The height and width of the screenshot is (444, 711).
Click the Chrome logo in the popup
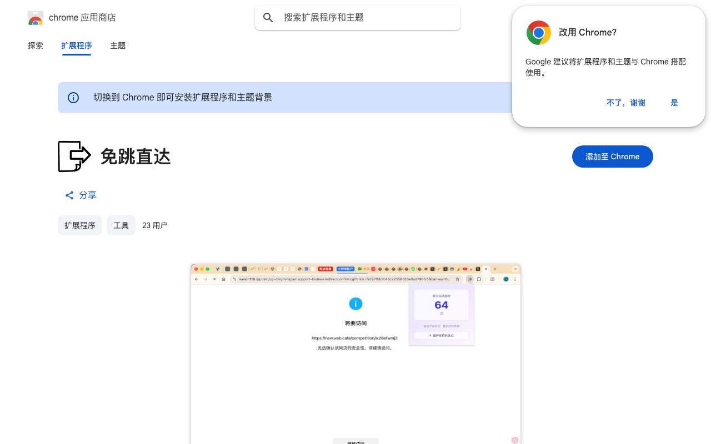click(539, 33)
